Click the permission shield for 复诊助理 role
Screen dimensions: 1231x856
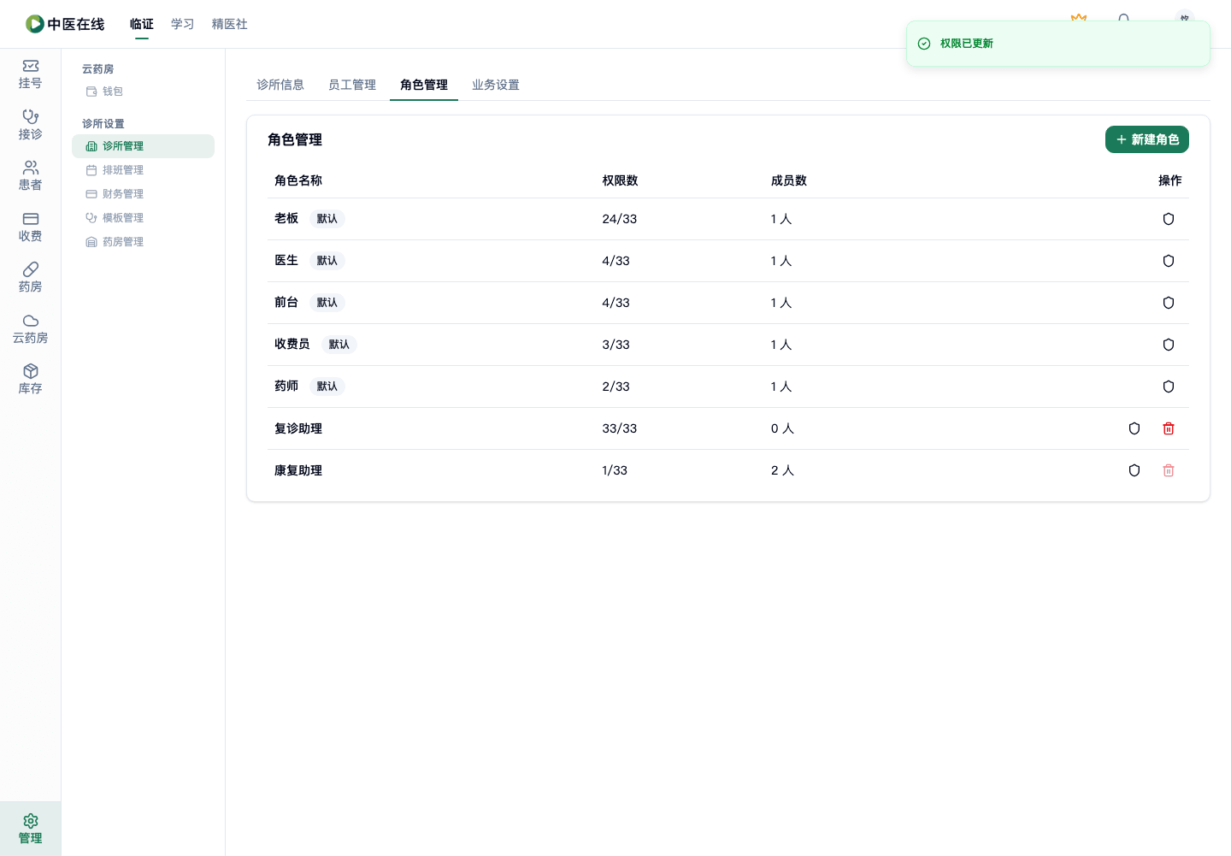(x=1134, y=428)
